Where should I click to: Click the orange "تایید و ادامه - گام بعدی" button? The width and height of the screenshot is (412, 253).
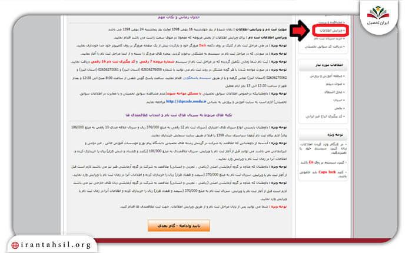[179, 226]
